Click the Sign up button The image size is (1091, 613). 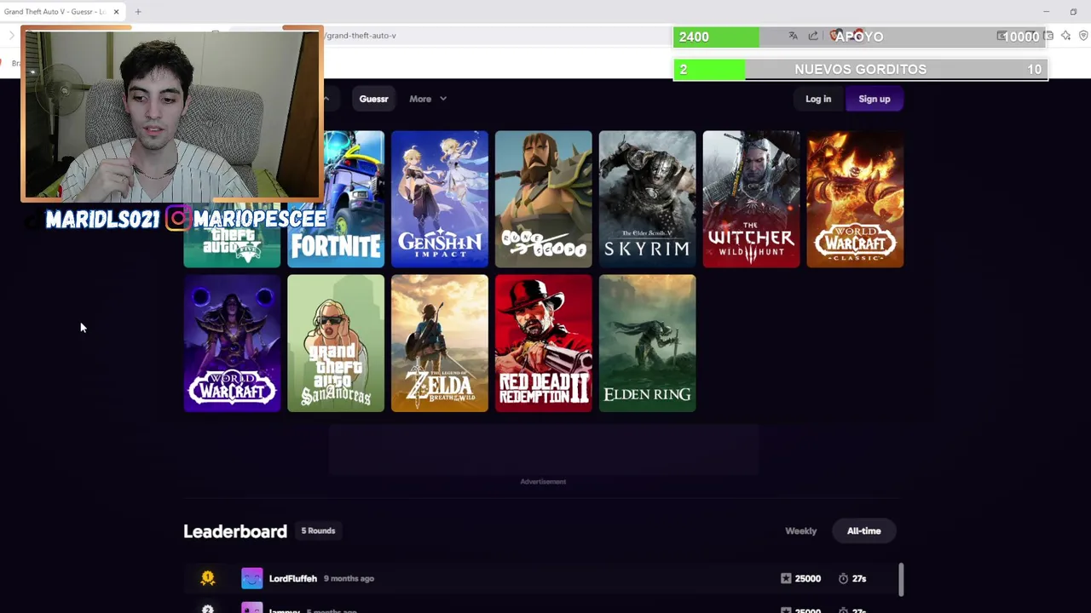(x=874, y=99)
